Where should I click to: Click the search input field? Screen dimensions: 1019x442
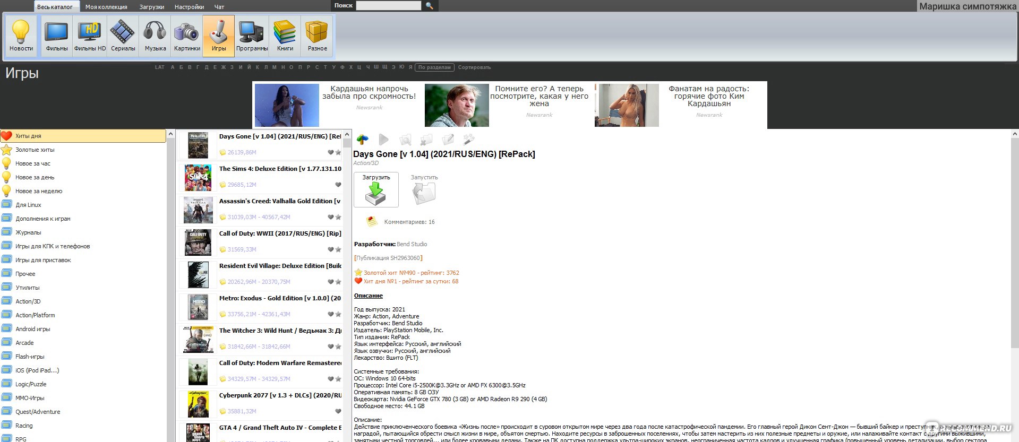389,6
